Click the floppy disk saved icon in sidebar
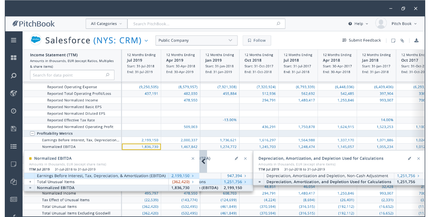 (x=14, y=129)
